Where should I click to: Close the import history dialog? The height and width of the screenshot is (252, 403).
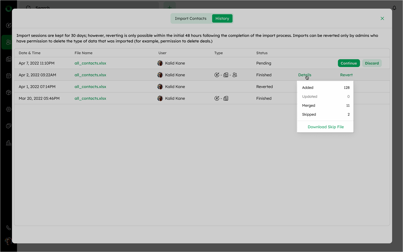(382, 19)
